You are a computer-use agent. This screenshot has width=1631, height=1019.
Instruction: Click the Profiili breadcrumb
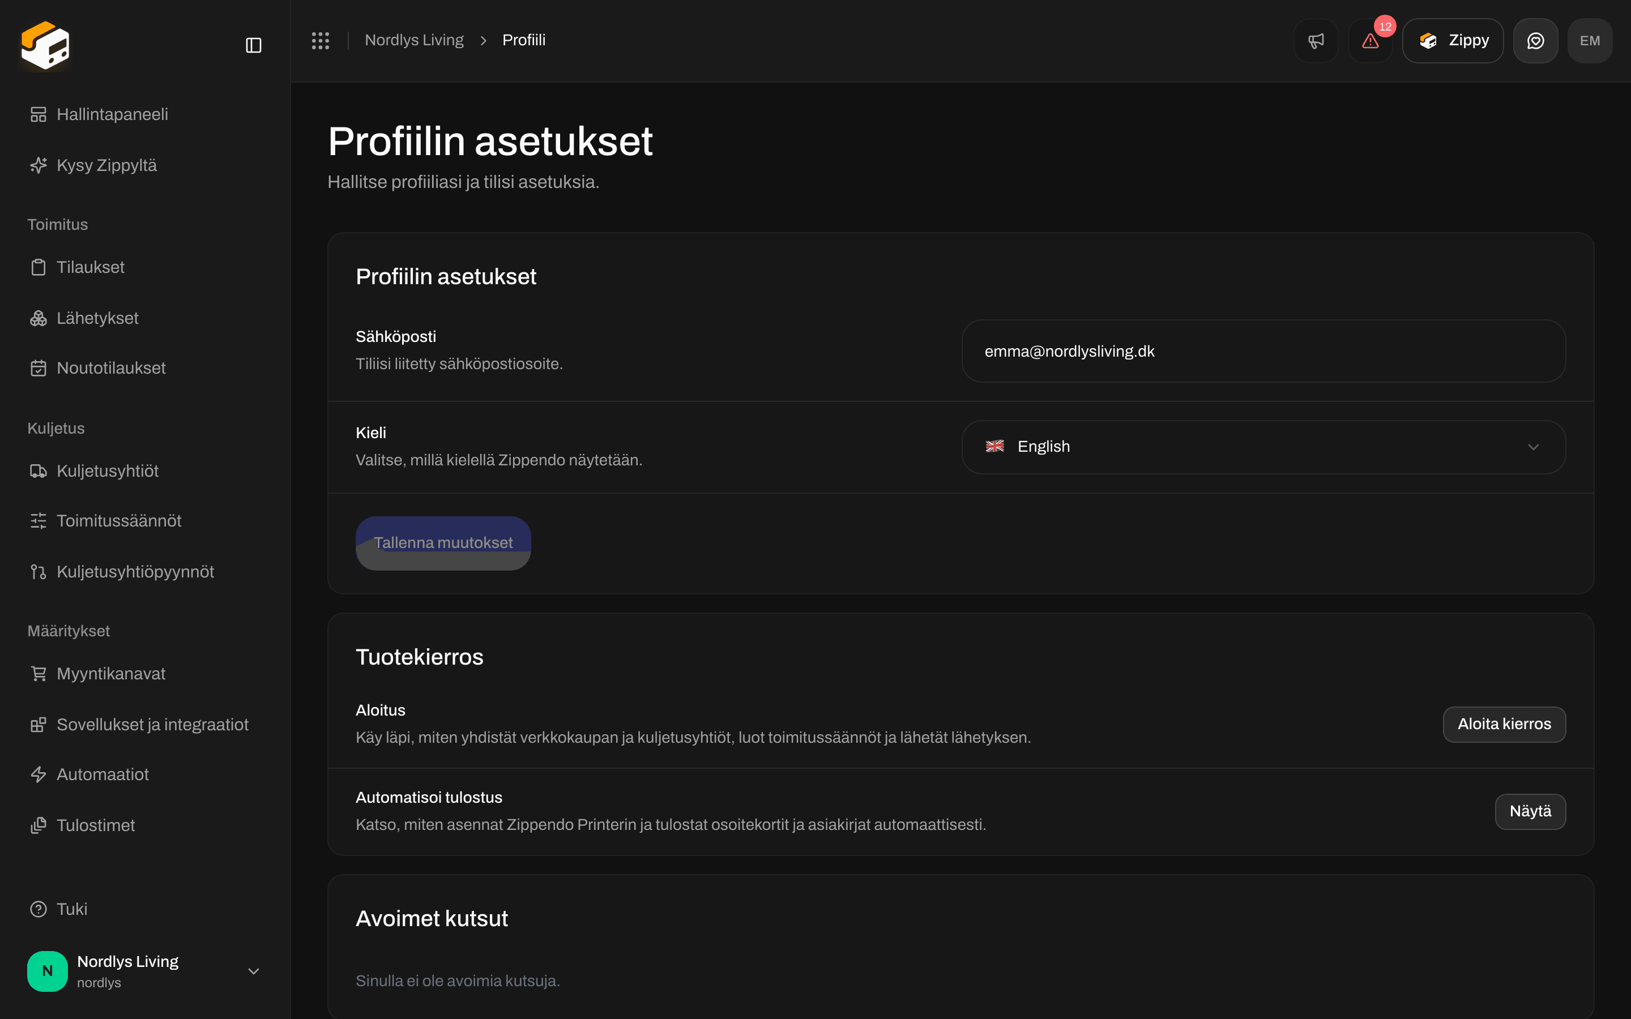click(x=524, y=40)
